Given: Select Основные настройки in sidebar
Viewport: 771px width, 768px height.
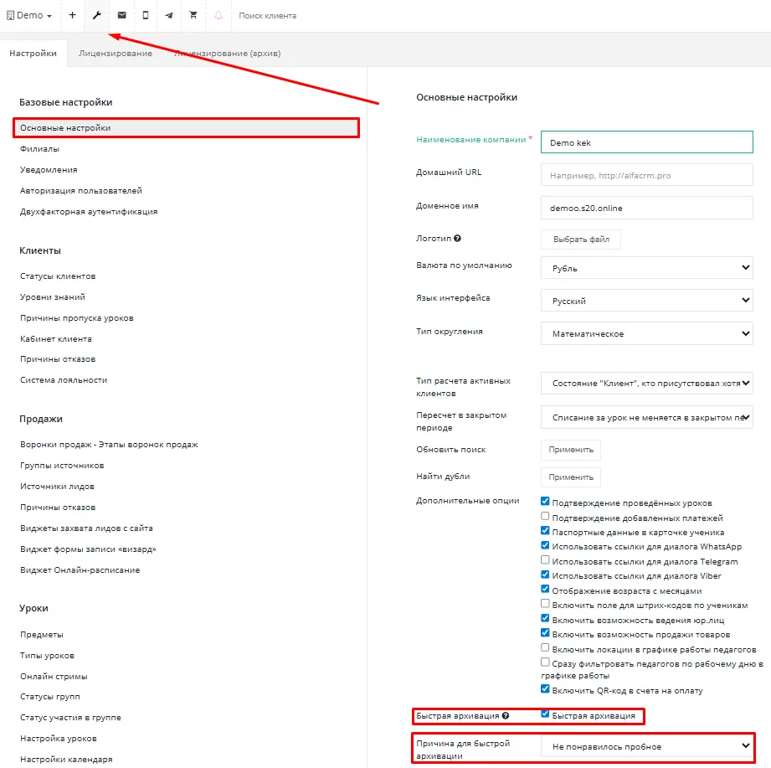Looking at the screenshot, I should tap(187, 128).
